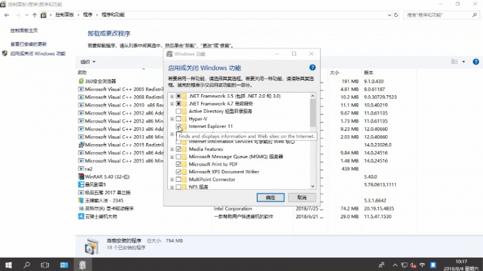Click the 360安全浏览器 program icon

[x=81, y=81]
